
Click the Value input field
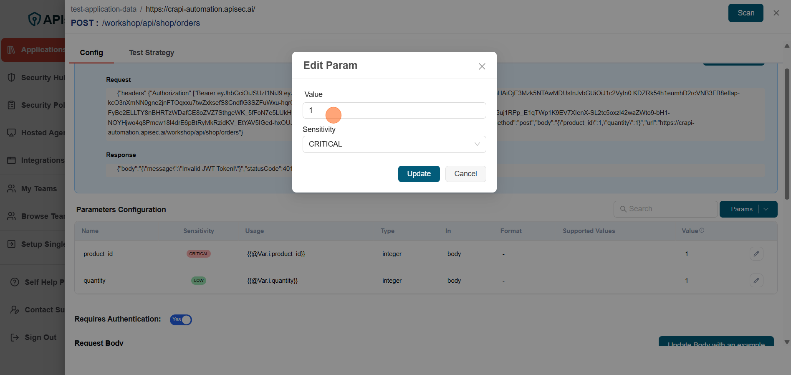click(394, 110)
